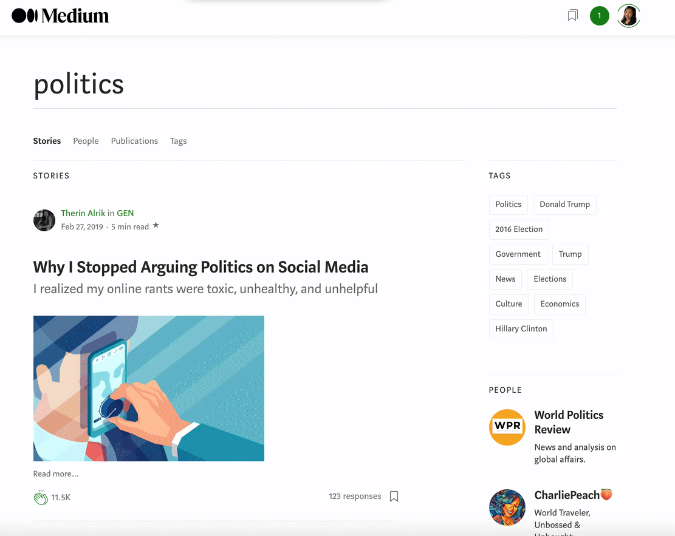Clap for the Social Media story
Screen dimensions: 675x536
41,497
